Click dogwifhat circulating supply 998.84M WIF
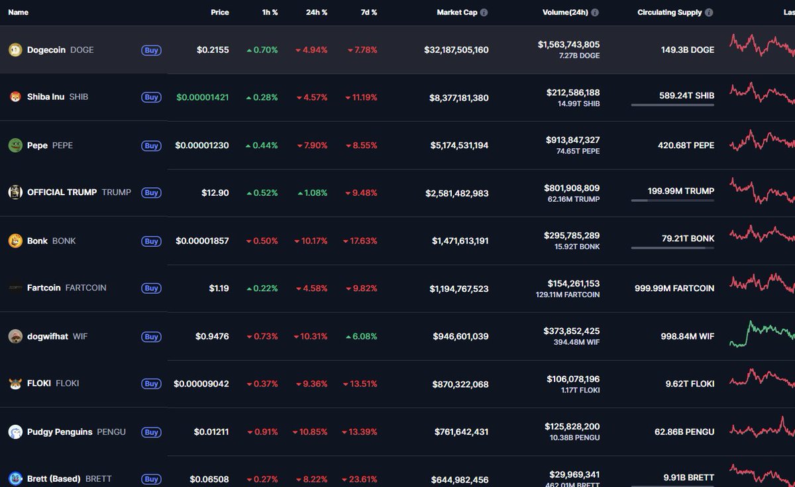The height and width of the screenshot is (487, 795). 688,336
